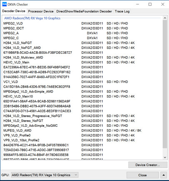Click the Close button at bottom
The width and height of the screenshot is (169, 181).
click(x=142, y=175)
